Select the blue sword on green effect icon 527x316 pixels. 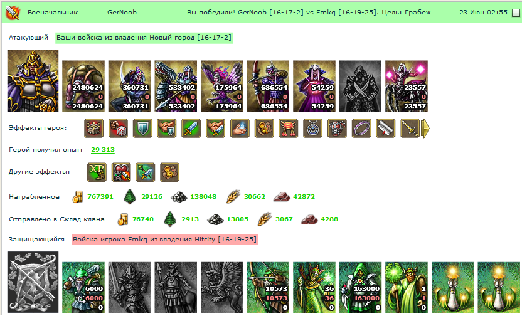pyautogui.click(x=191, y=129)
